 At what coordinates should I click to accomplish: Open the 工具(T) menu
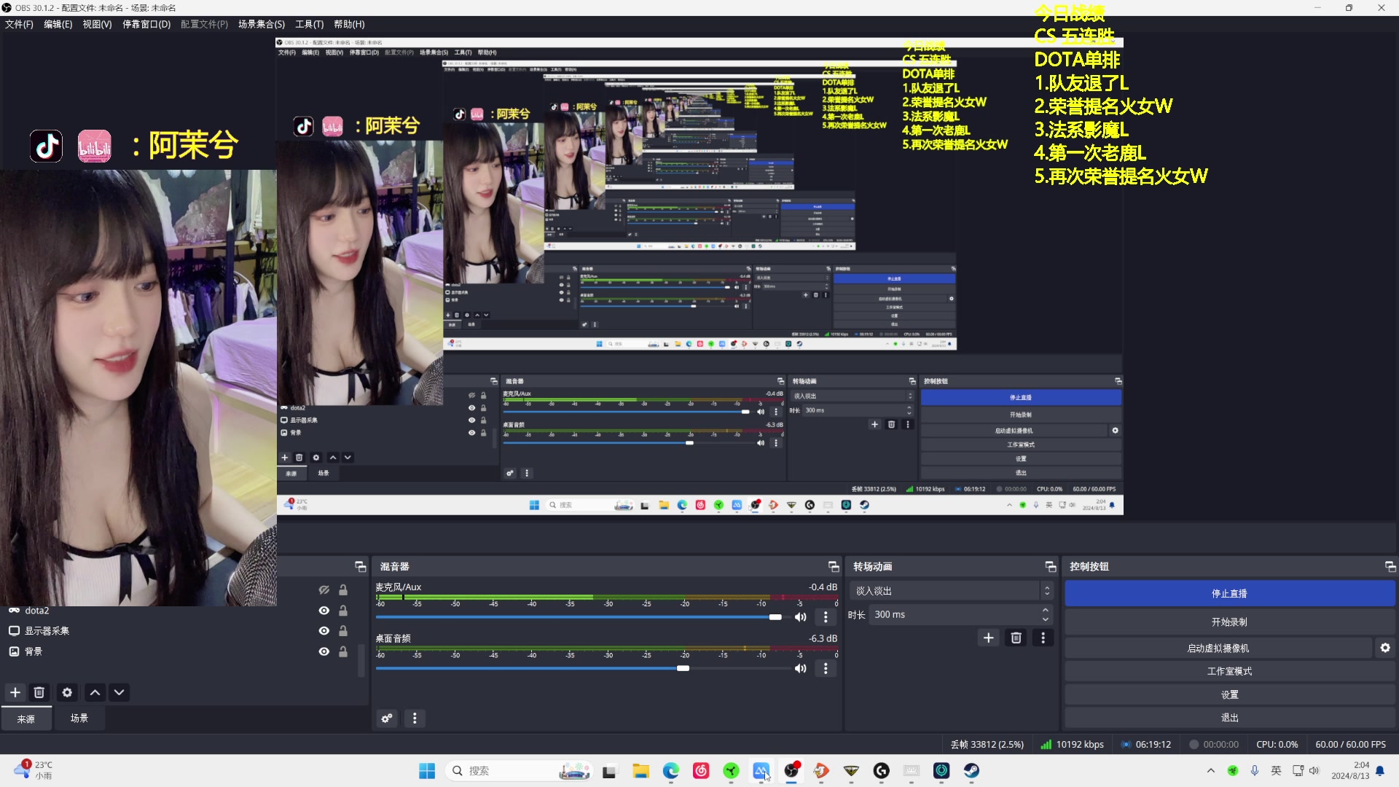click(x=309, y=24)
